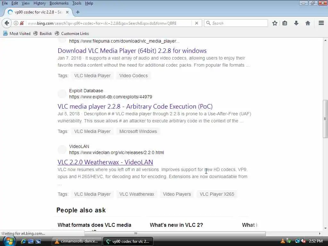Open the Tools menu
328x246 pixels.
click(x=77, y=3)
